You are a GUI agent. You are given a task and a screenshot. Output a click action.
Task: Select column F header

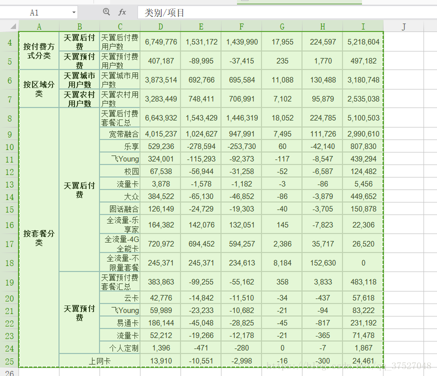coord(241,26)
